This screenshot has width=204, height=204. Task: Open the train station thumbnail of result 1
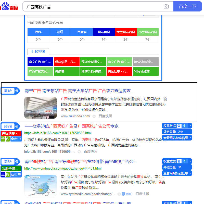click(41, 108)
